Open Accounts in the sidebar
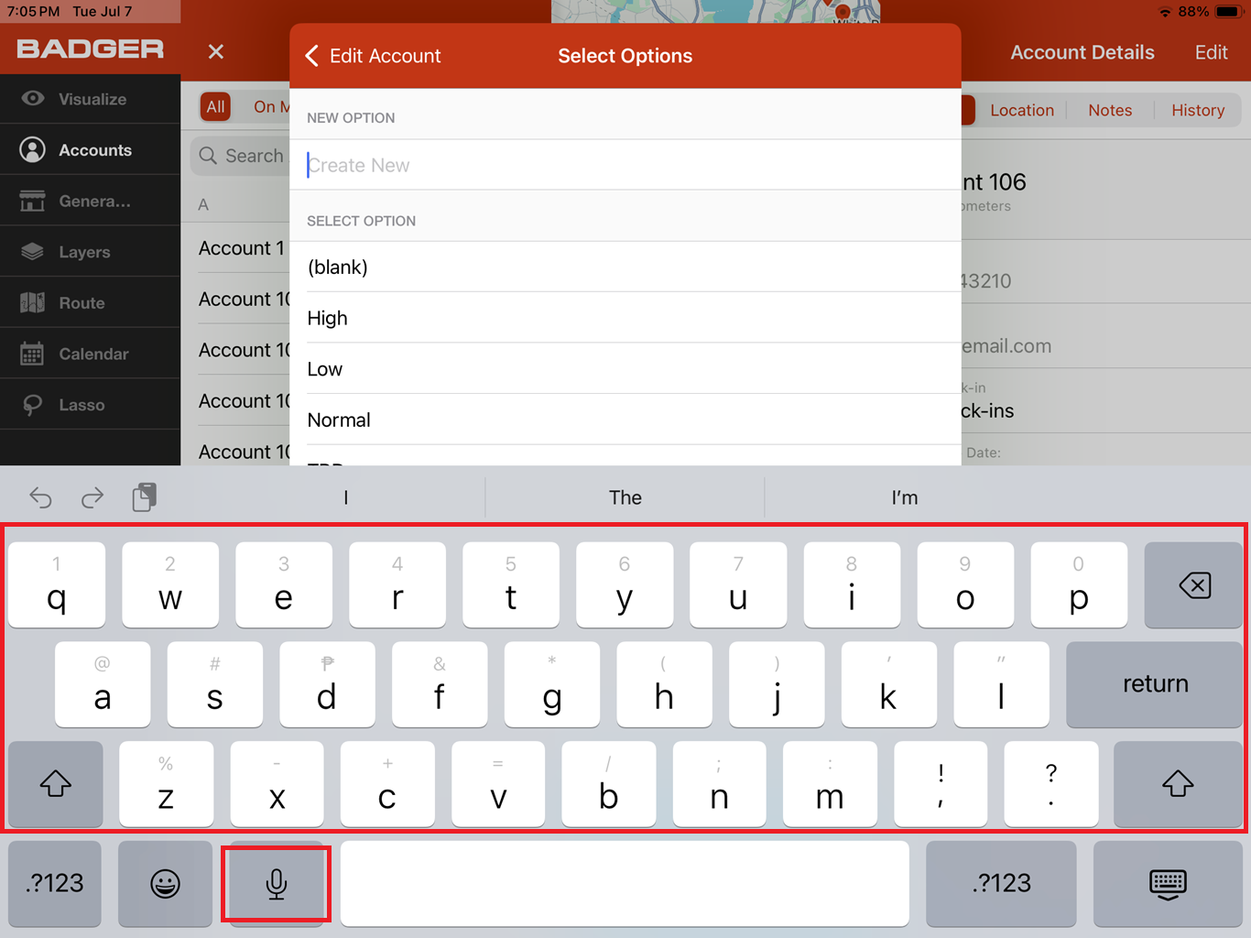The height and width of the screenshot is (938, 1251). pyautogui.click(x=91, y=149)
